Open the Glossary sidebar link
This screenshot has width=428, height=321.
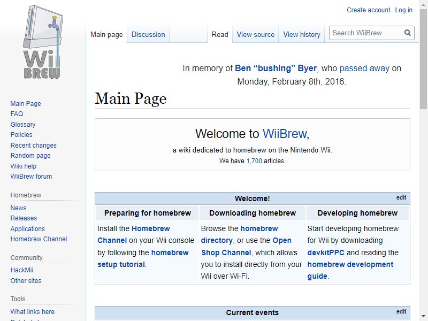click(23, 125)
